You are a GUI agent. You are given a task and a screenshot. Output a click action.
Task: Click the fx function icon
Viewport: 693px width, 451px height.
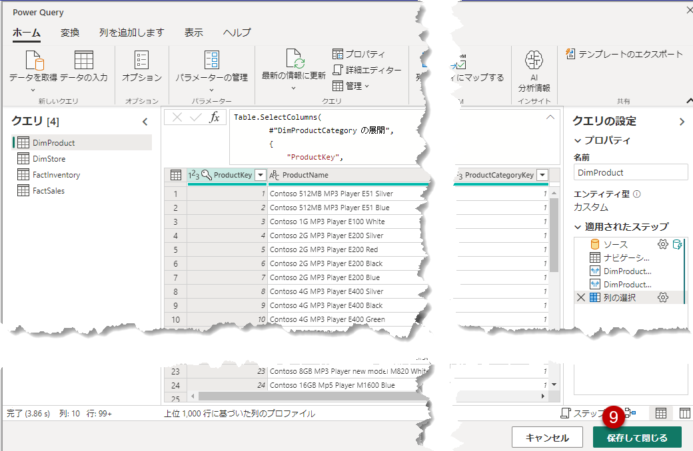(215, 117)
